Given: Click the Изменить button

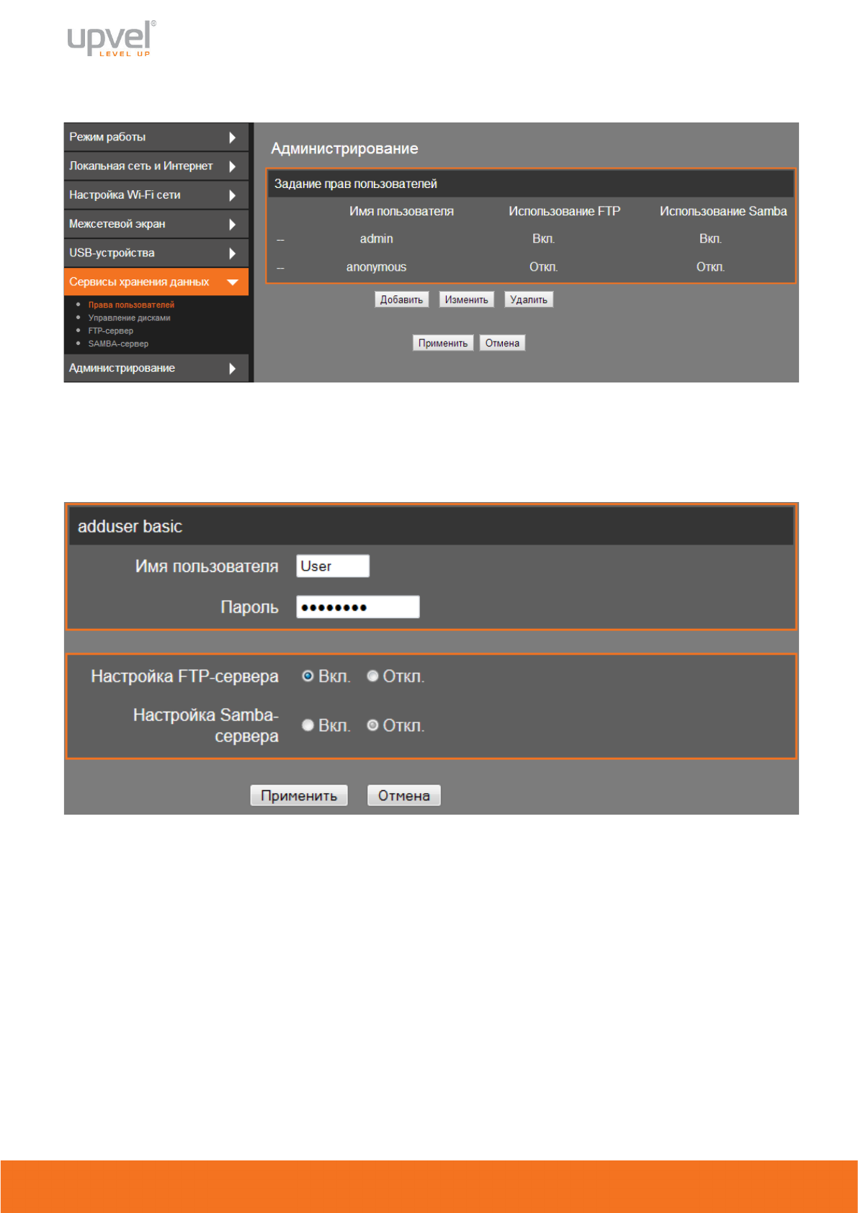Looking at the screenshot, I should (466, 300).
